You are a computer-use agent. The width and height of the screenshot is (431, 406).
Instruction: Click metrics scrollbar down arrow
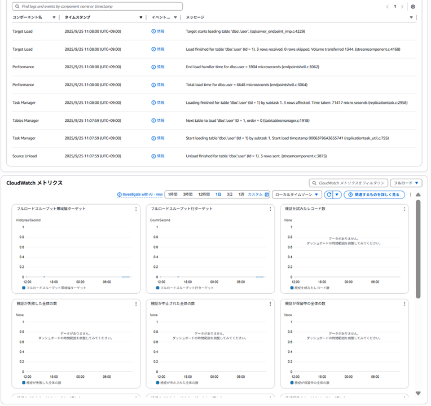pos(418,394)
